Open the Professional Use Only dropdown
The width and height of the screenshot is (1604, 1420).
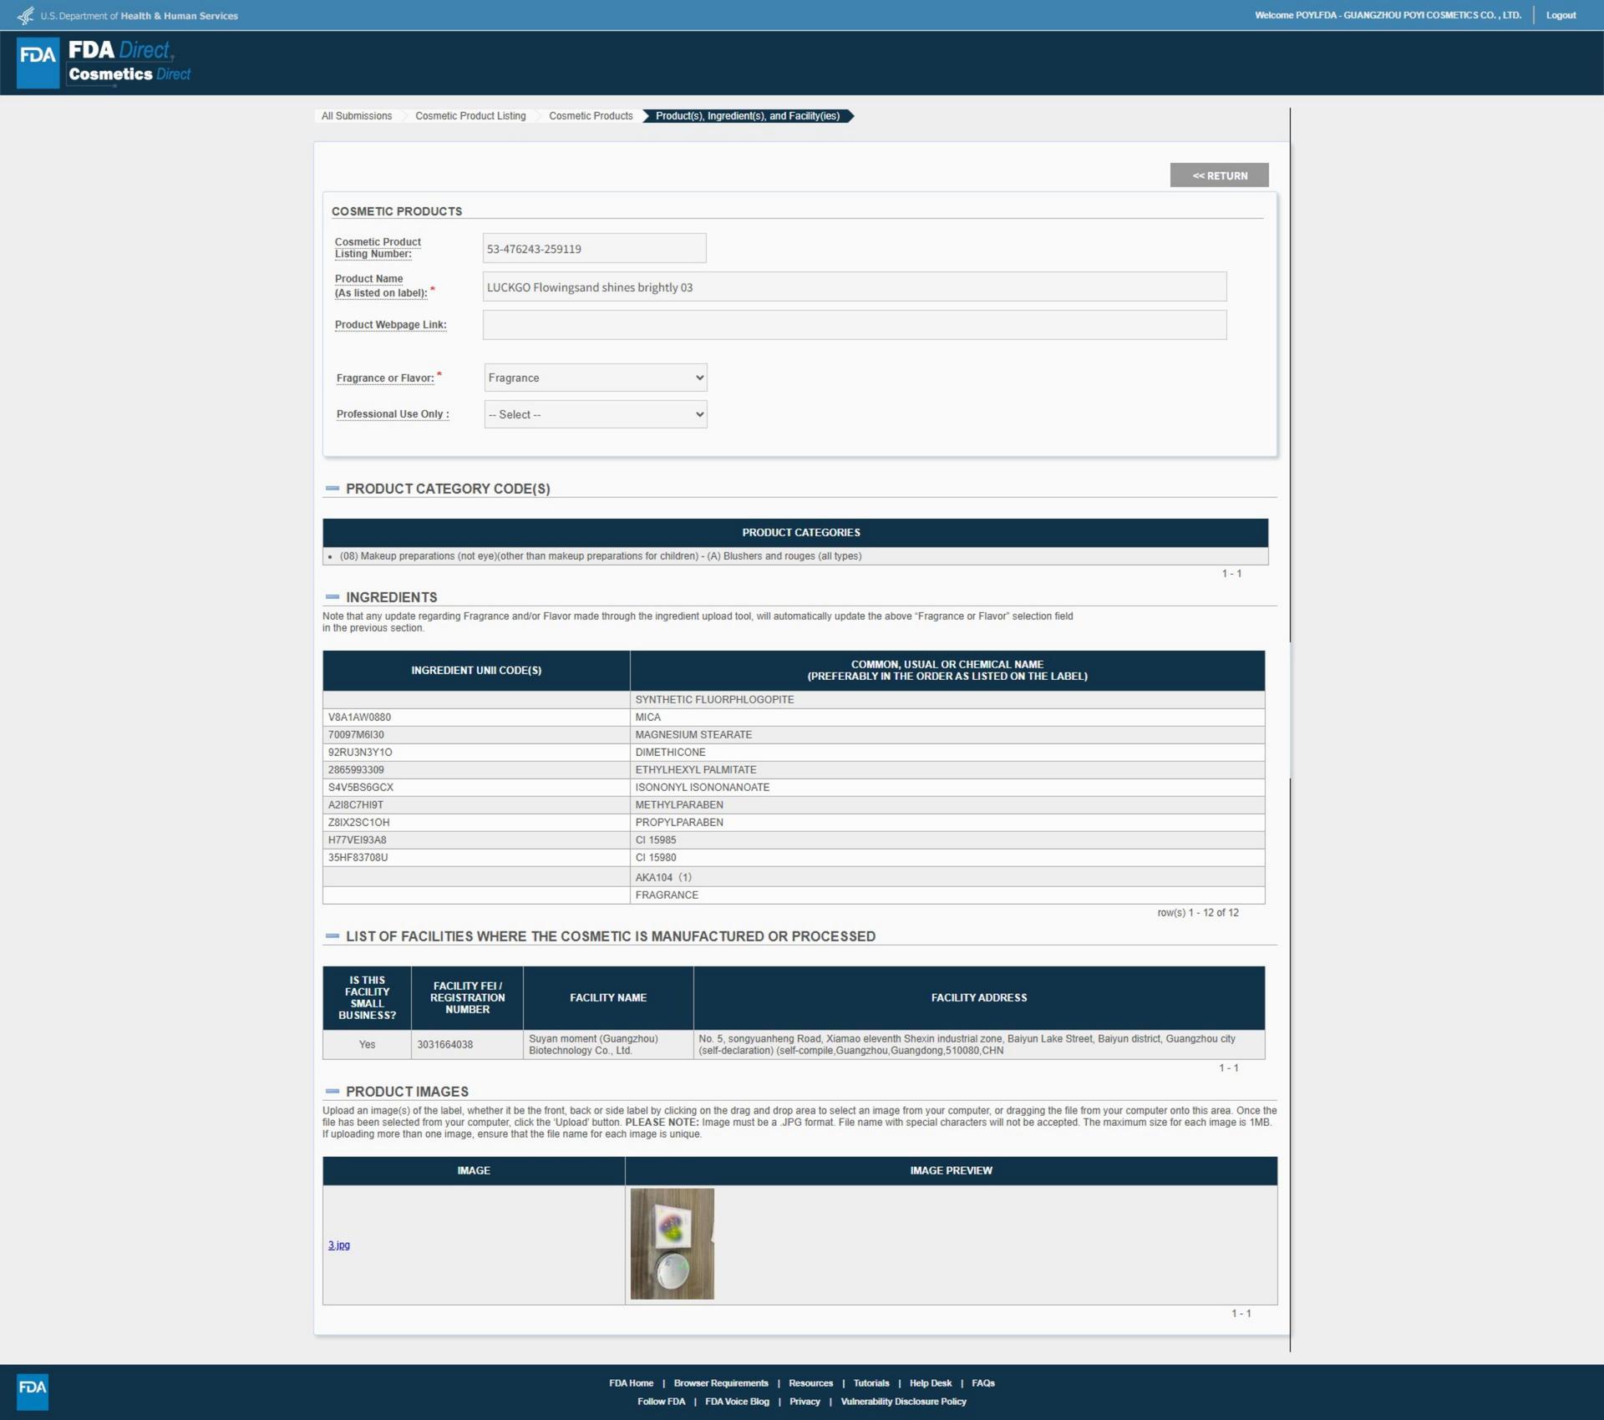click(595, 414)
